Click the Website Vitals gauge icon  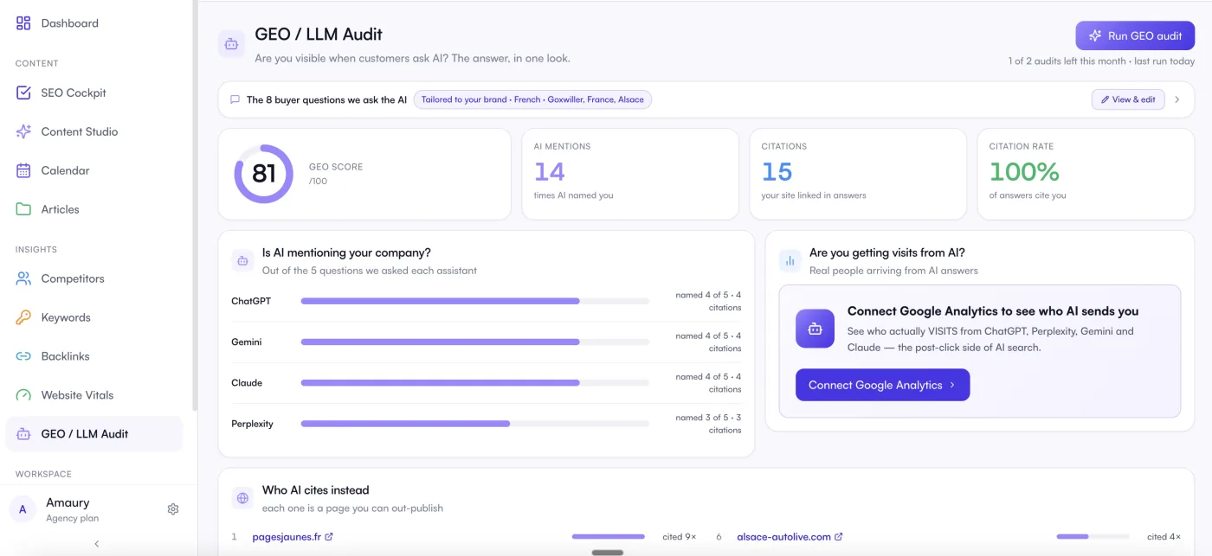pos(23,395)
